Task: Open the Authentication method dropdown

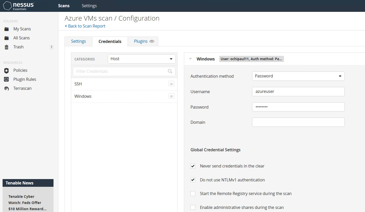Action: 298,76
